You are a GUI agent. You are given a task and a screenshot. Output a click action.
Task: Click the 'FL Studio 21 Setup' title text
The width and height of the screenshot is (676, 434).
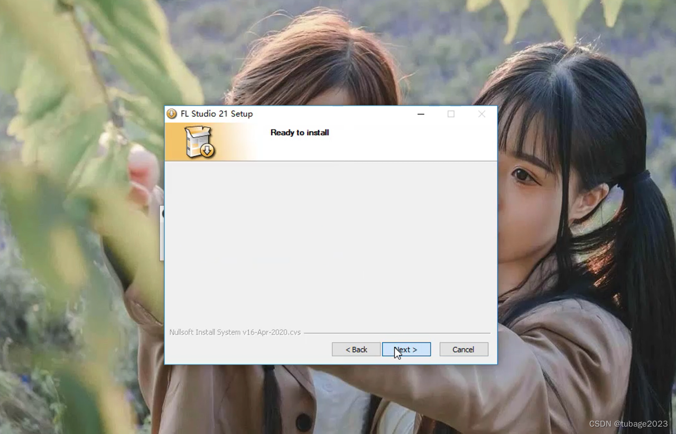pos(217,114)
